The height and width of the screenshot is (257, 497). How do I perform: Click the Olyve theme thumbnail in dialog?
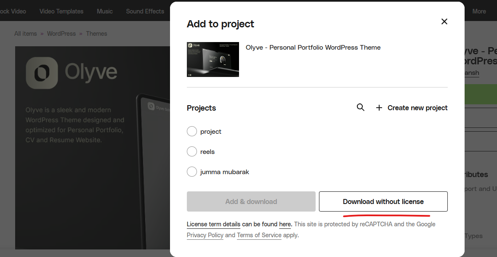click(x=213, y=59)
